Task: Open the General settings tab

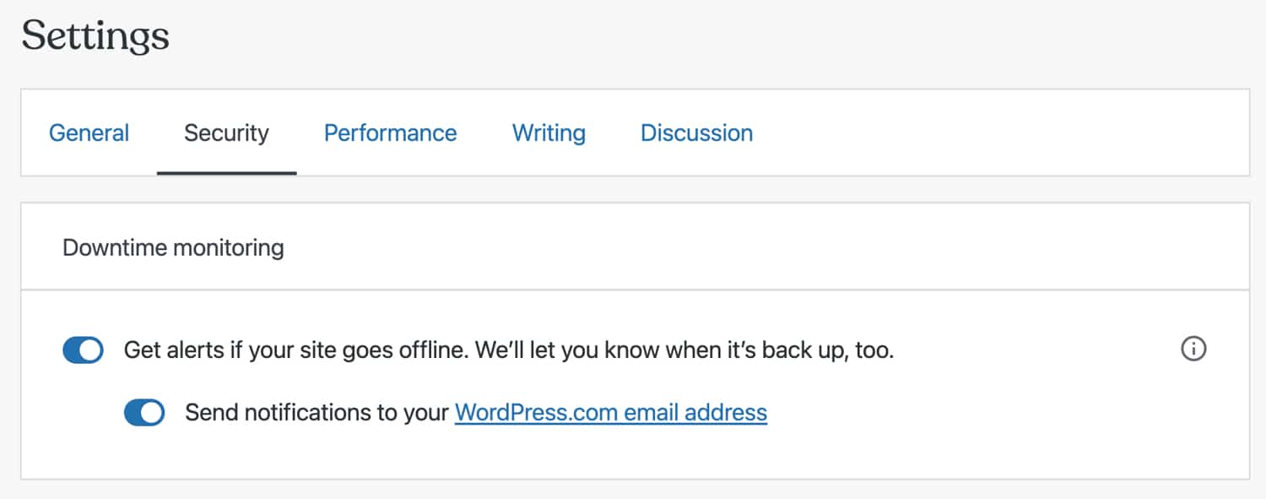Action: click(x=89, y=133)
